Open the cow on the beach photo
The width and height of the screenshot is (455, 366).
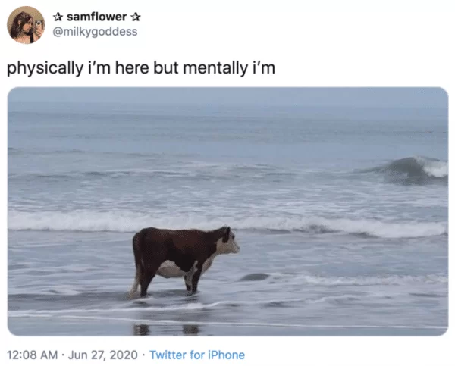tap(227, 211)
